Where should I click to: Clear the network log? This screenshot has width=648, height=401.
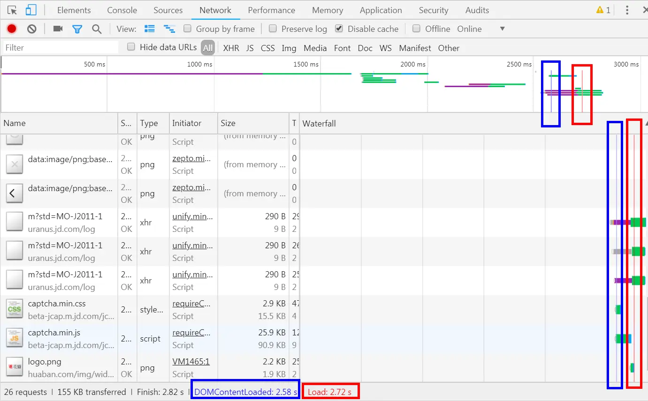click(32, 29)
